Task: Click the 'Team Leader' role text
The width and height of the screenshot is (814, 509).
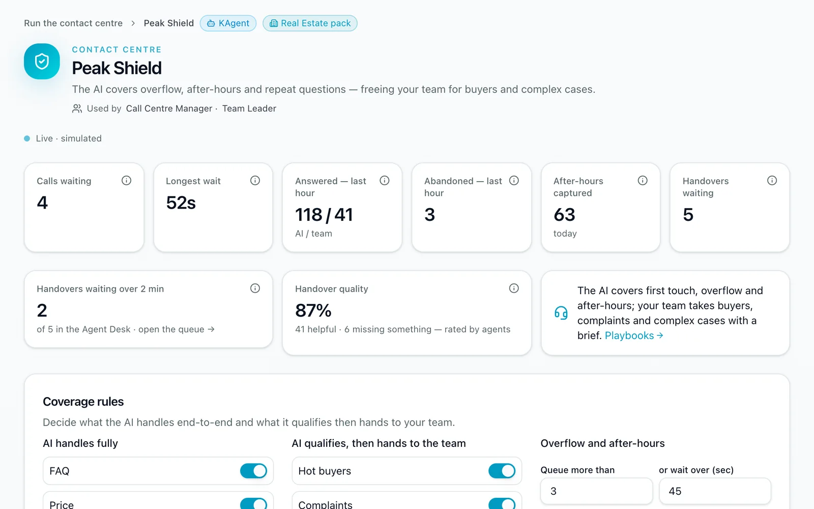Action: [249, 108]
